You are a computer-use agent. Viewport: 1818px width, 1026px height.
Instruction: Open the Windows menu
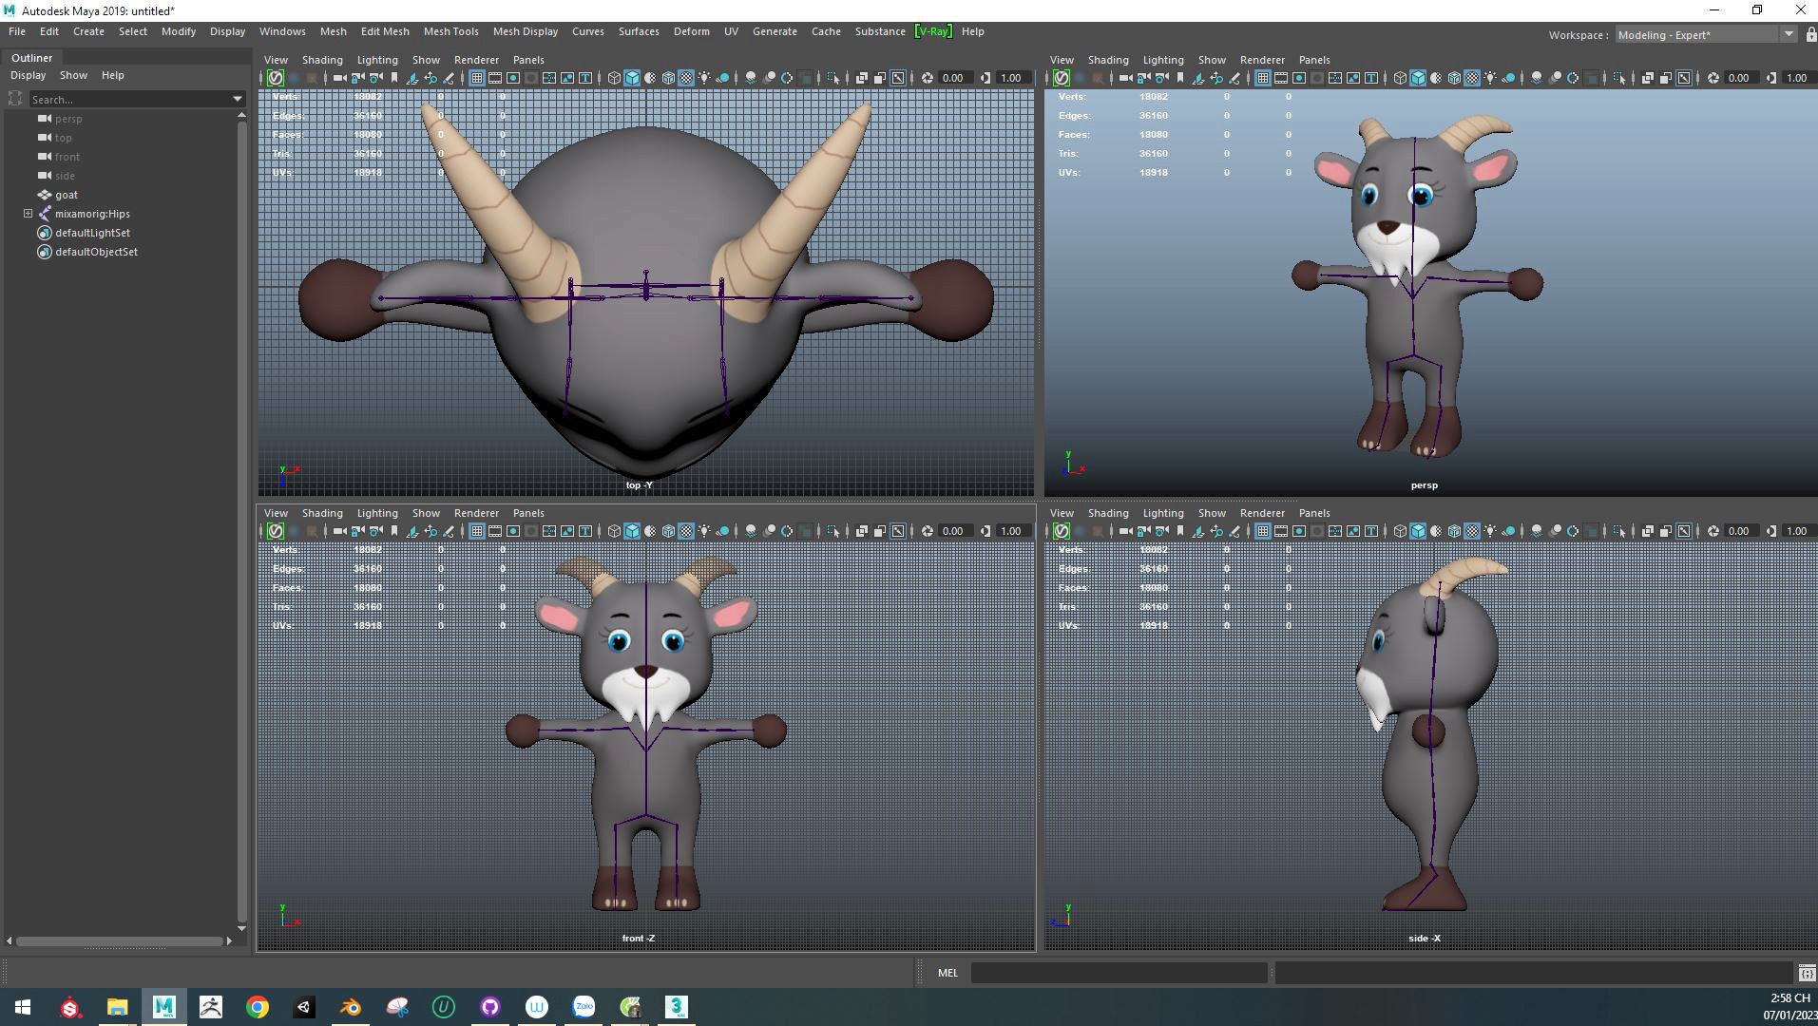point(282,31)
